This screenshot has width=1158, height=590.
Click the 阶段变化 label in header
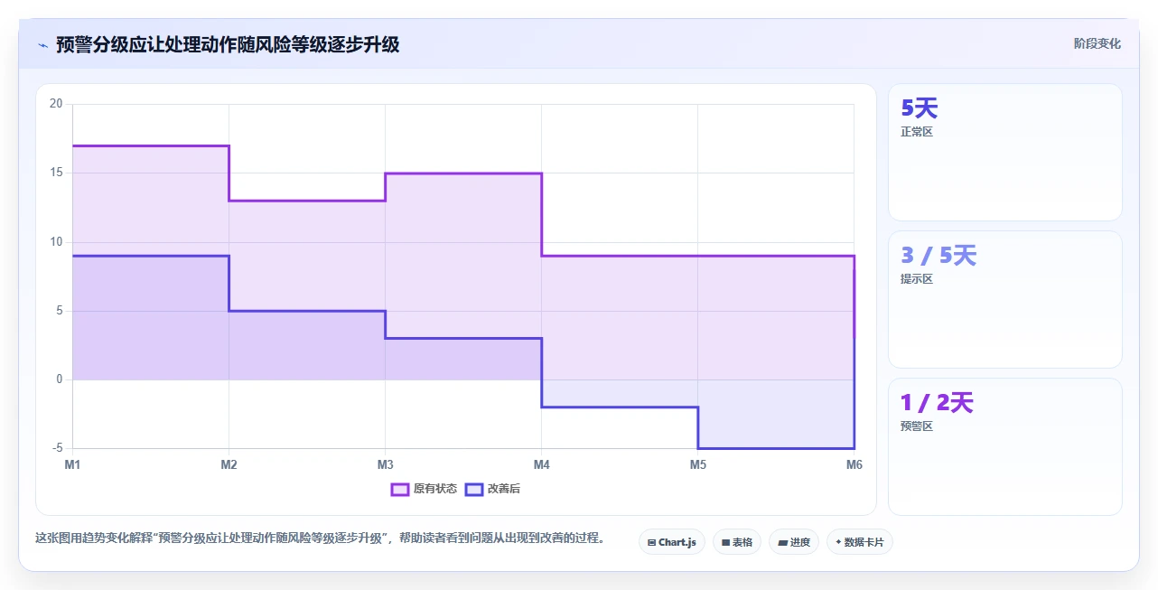1097,43
